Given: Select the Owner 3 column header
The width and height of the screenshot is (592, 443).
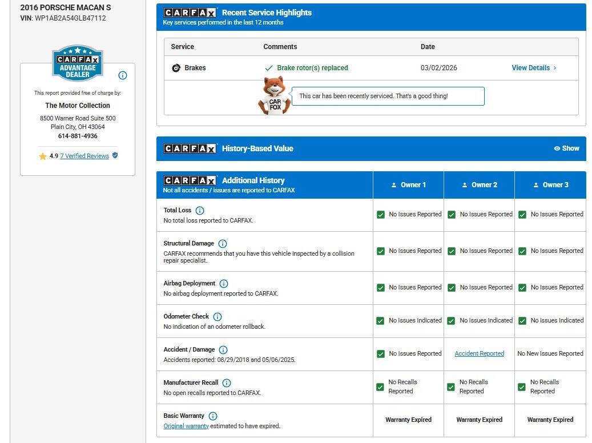Looking at the screenshot, I should pyautogui.click(x=550, y=184).
